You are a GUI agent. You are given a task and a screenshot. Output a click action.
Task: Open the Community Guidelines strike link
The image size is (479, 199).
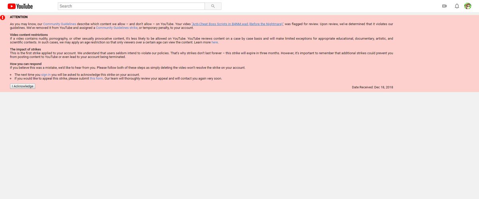click(117, 28)
